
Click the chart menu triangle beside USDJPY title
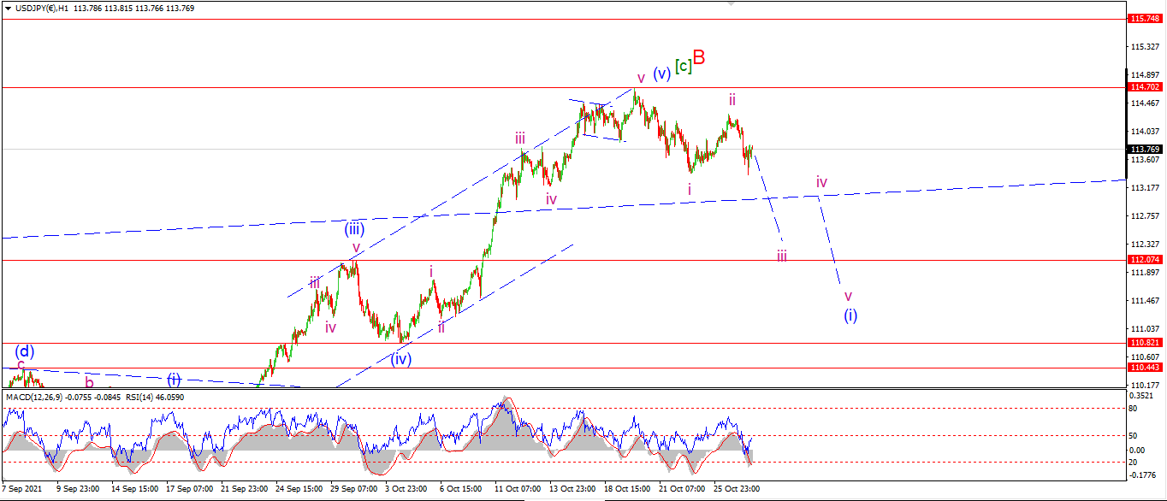coord(8,9)
